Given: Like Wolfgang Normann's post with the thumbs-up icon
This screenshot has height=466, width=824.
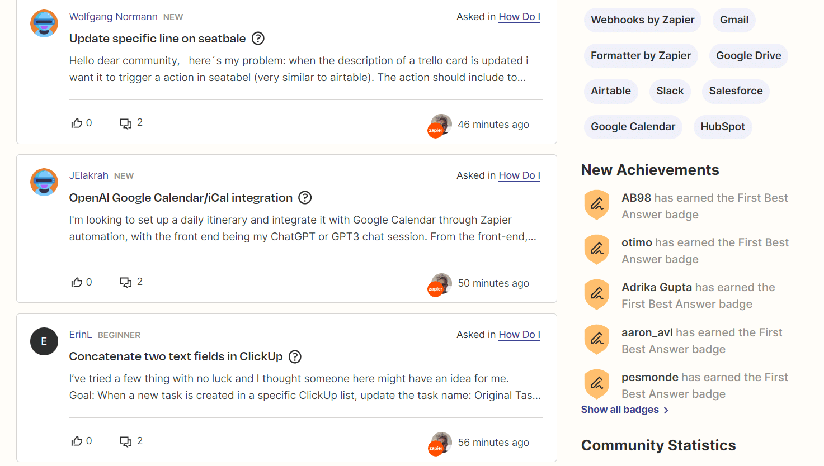Looking at the screenshot, I should click(x=78, y=122).
